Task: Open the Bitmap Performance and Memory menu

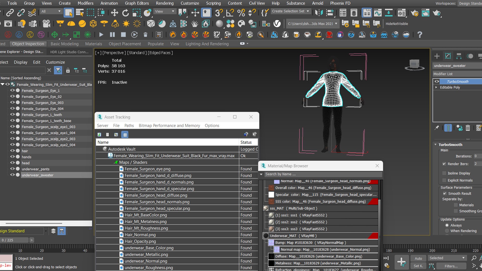Action: [x=169, y=125]
